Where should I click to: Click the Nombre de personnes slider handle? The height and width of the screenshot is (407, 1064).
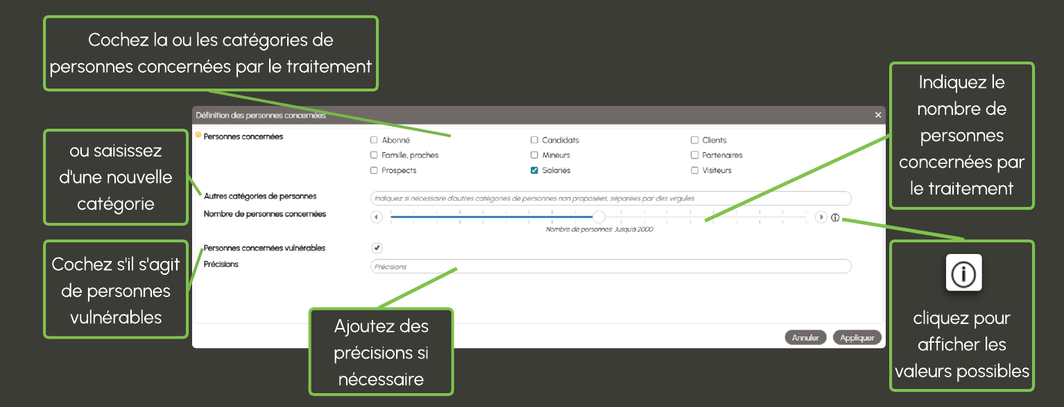click(599, 217)
